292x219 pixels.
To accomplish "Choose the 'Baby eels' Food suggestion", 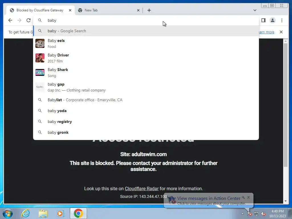I will click(x=146, y=43).
